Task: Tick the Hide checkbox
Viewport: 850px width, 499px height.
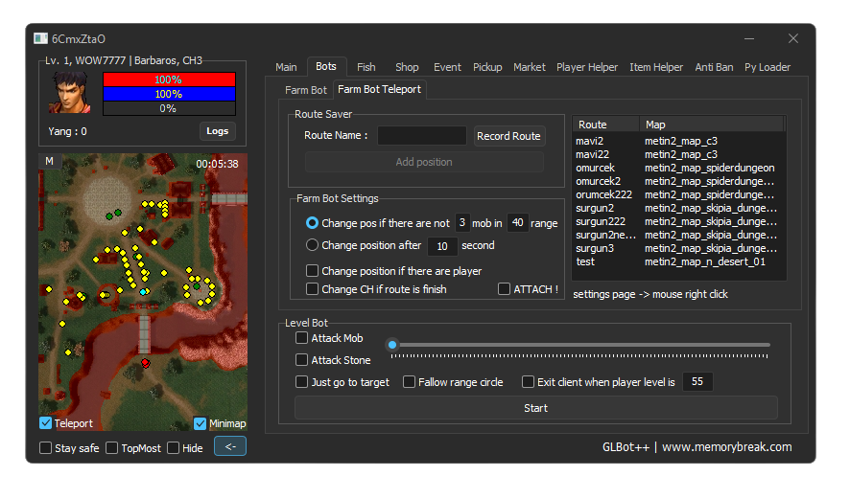Action: [x=173, y=448]
